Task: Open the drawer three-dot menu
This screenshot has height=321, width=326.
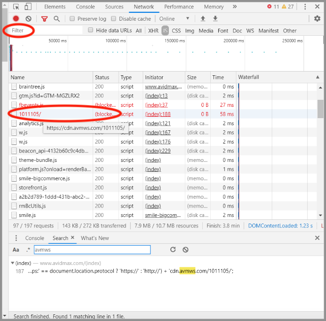Action: point(16,238)
